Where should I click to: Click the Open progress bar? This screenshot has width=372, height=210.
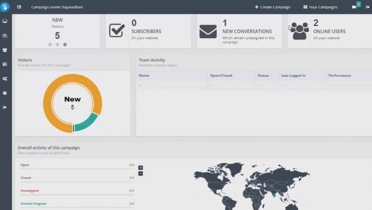(77, 169)
